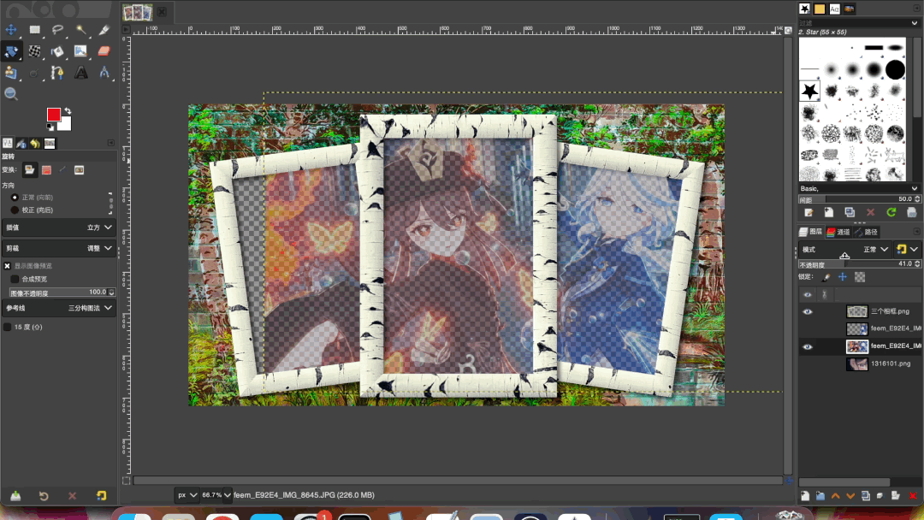Viewport: 924px width, 520px height.
Task: Create a new layer group
Action: (x=820, y=496)
